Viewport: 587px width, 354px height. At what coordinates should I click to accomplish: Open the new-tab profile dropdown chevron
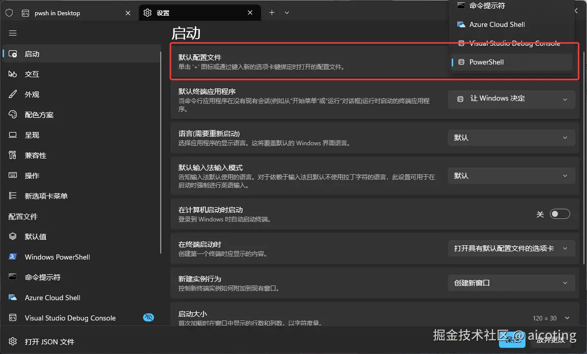coord(287,13)
